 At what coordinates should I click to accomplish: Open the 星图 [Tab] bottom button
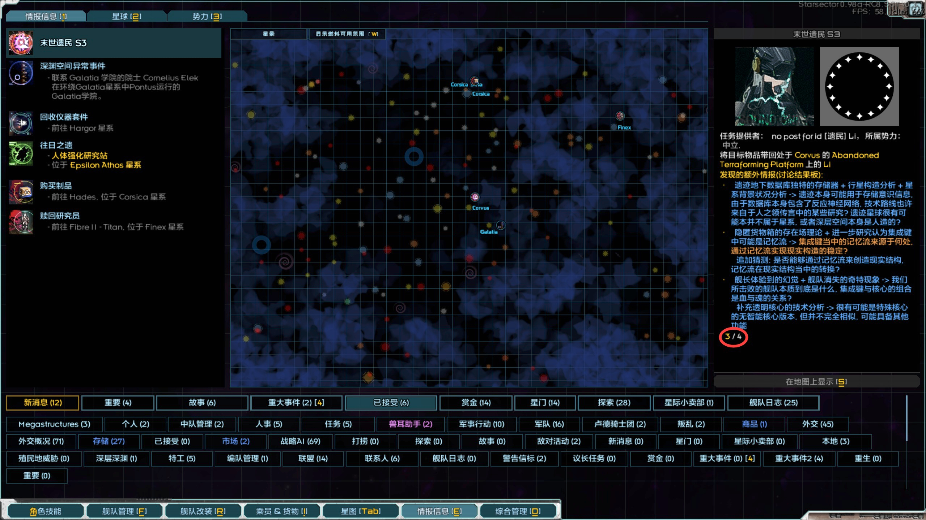click(360, 511)
